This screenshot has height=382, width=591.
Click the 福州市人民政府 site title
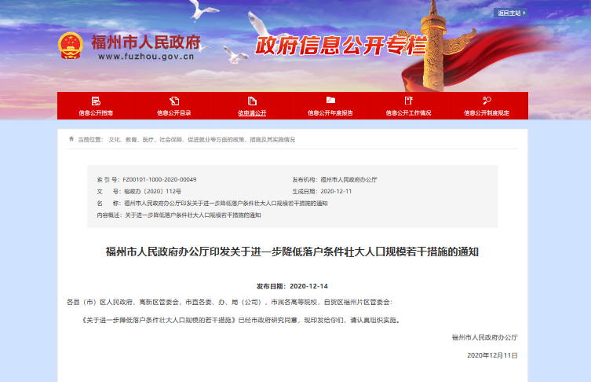pyautogui.click(x=146, y=42)
